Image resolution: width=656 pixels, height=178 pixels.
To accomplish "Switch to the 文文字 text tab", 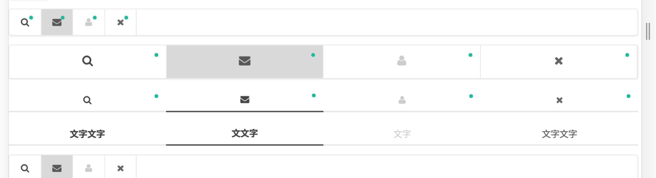I will click(245, 133).
